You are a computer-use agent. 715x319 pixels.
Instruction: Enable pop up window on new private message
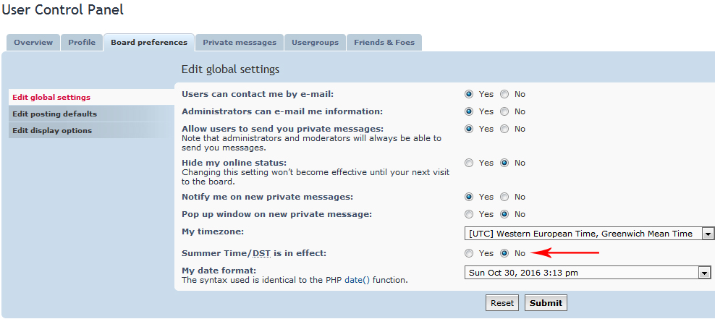469,214
